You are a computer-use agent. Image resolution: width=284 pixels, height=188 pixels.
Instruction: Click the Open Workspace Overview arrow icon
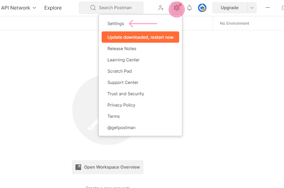click(78, 167)
